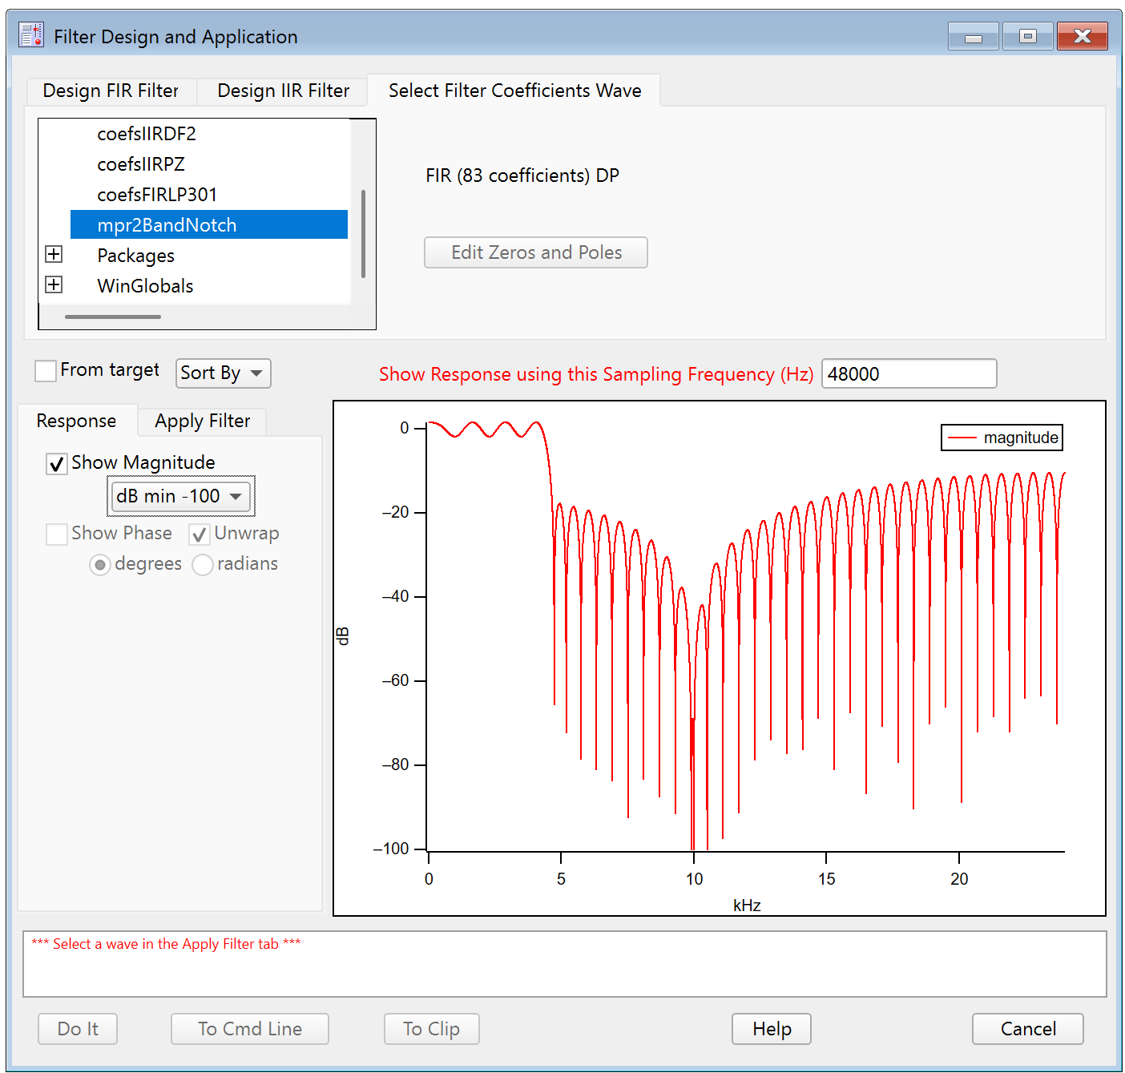Click the wave list vertical scrollbar
Image resolution: width=1125 pixels, height=1073 pixels.
click(x=363, y=234)
